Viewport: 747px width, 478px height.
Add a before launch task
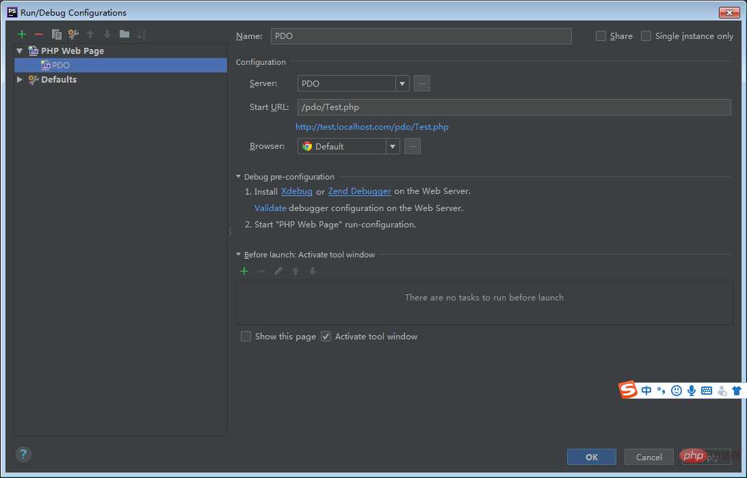pos(244,271)
